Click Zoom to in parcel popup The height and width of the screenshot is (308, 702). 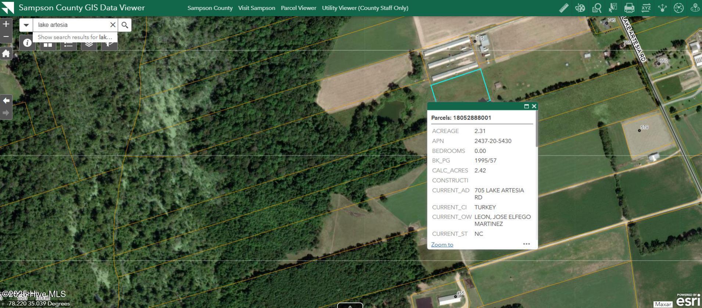442,245
